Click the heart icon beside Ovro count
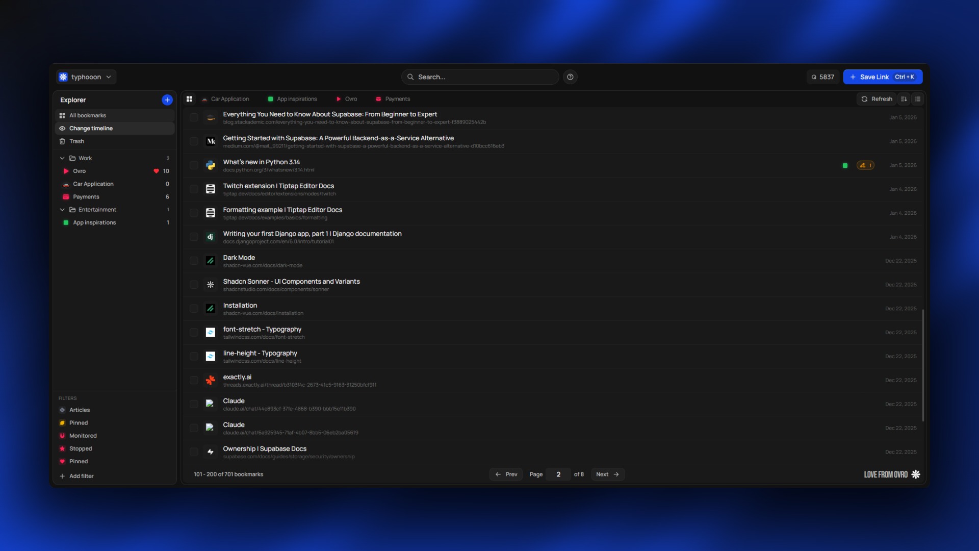 pos(156,171)
